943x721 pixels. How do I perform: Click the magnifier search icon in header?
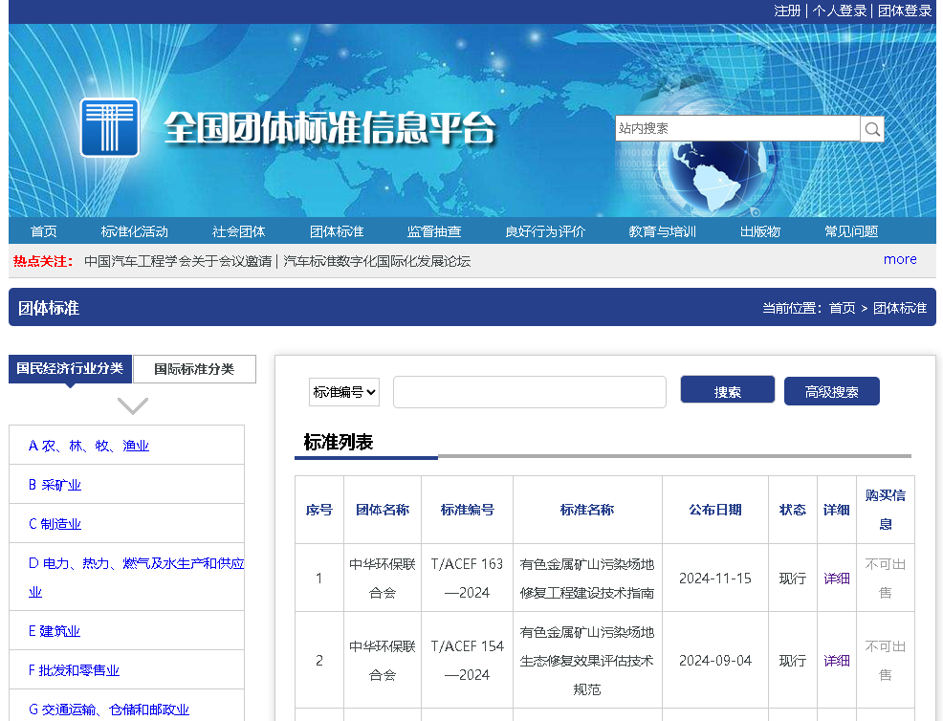click(x=872, y=129)
